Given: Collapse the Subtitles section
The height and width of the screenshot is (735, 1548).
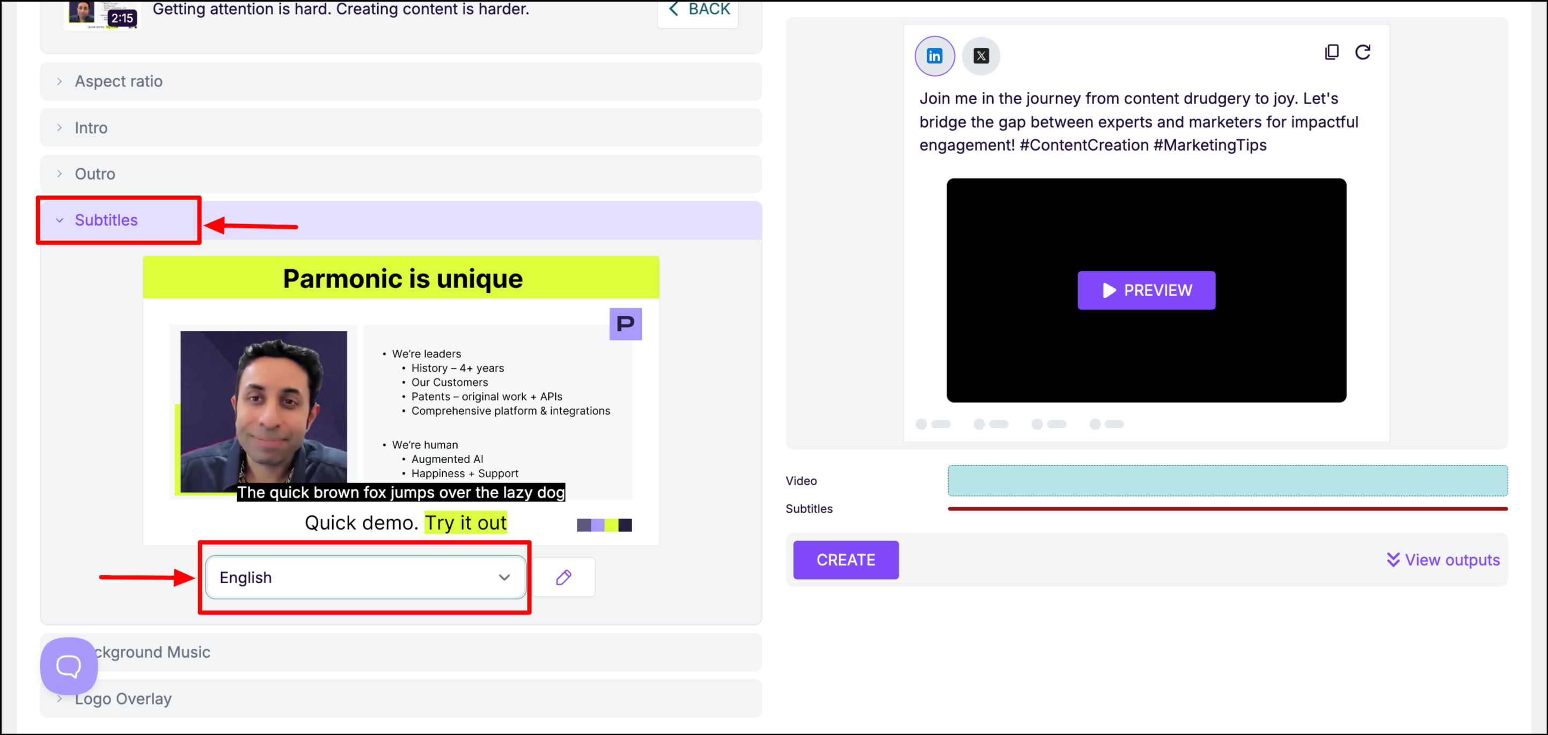Looking at the screenshot, I should [x=401, y=220].
